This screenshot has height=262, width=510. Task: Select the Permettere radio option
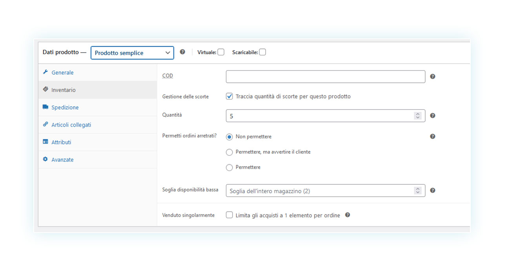(229, 167)
